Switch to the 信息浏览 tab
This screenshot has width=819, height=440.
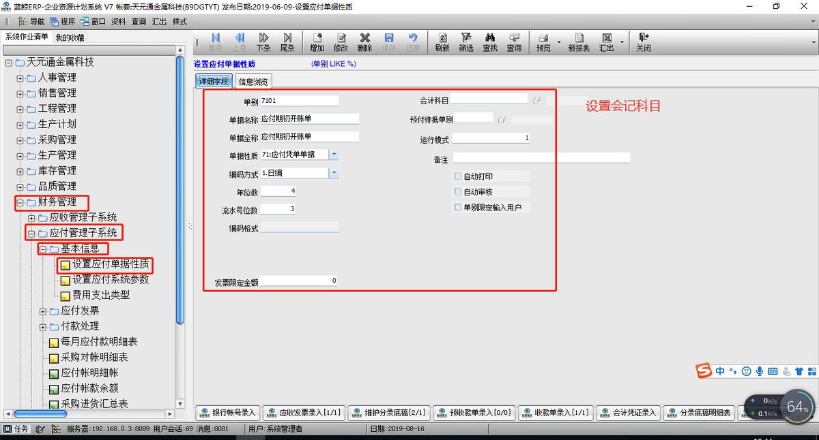tap(253, 82)
